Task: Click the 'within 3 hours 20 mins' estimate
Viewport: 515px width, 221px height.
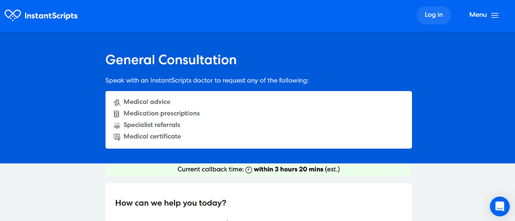Action: [289, 170]
